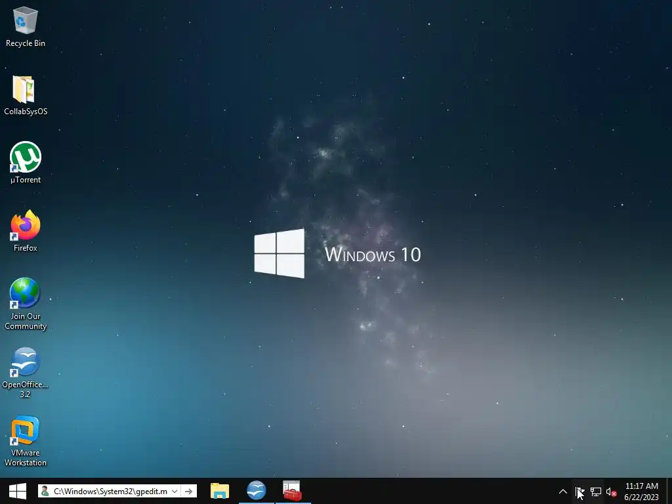
Task: Click the Show desktop strip
Action: pos(669,492)
